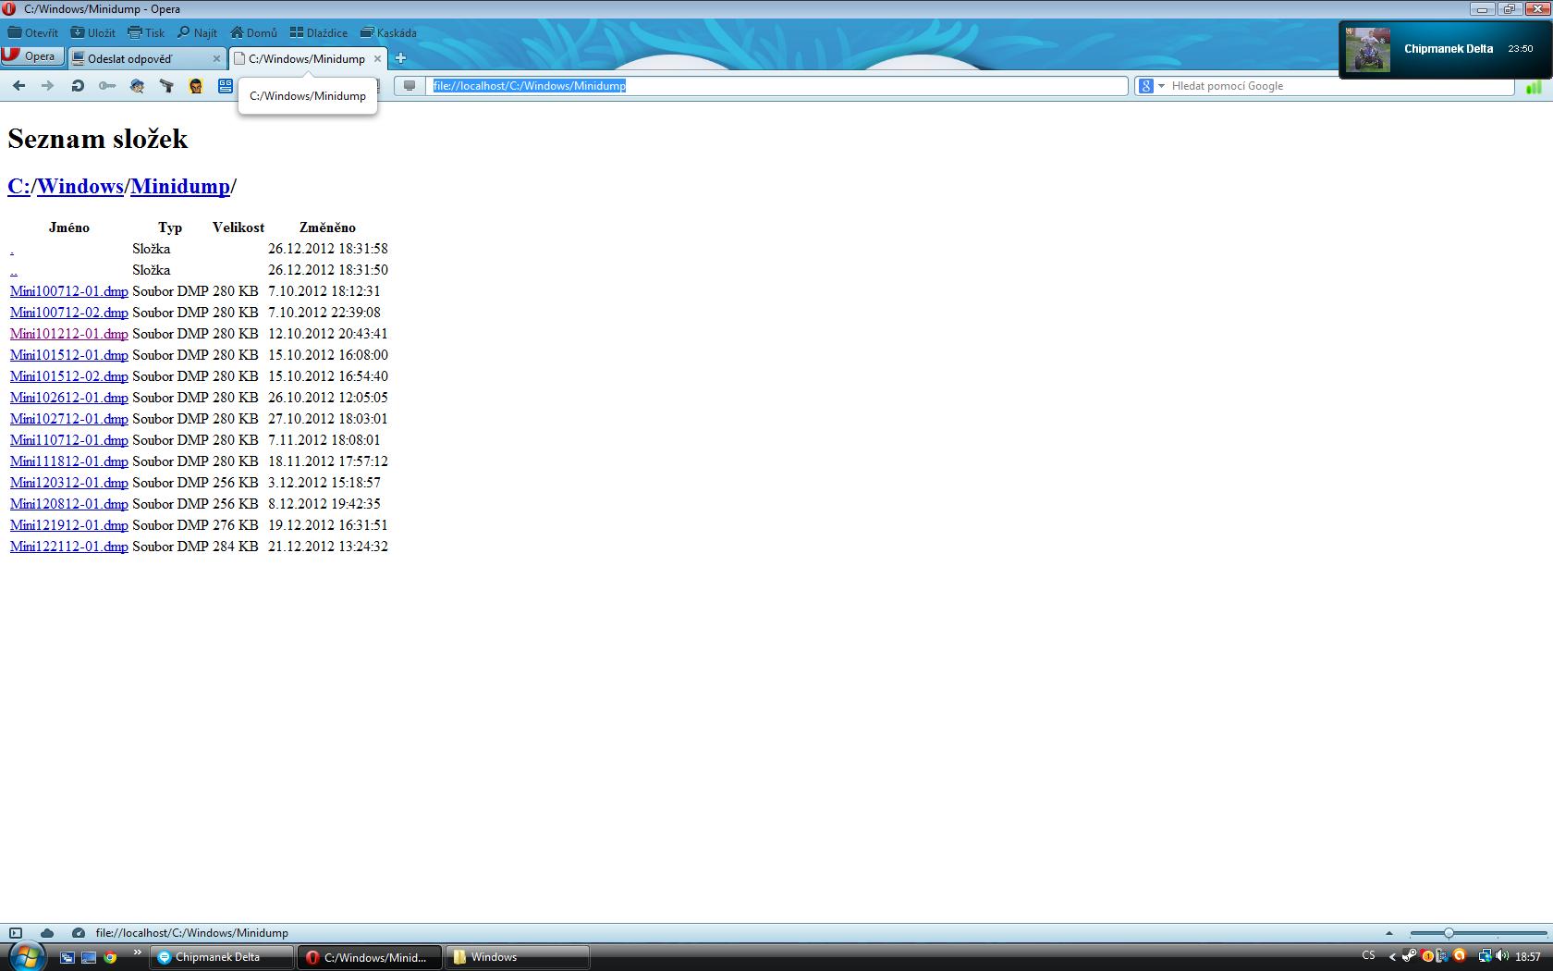
Task: Open Mini122112-01.dmp file link
Action: coord(69,547)
